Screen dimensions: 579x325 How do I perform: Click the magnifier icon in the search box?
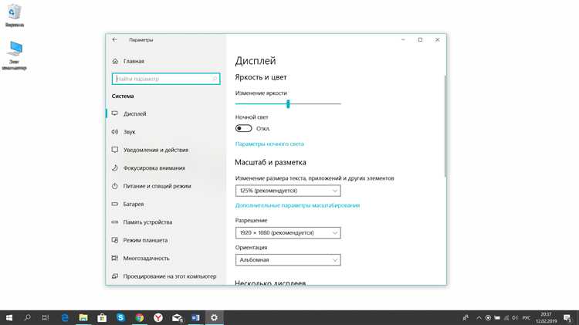(215, 79)
